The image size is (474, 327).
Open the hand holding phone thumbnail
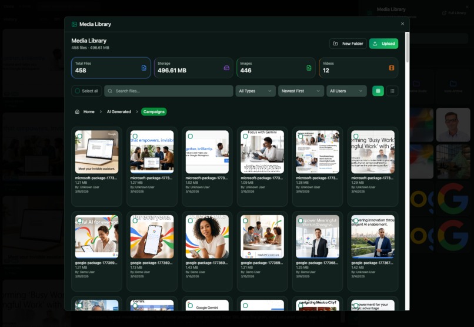[x=152, y=237]
